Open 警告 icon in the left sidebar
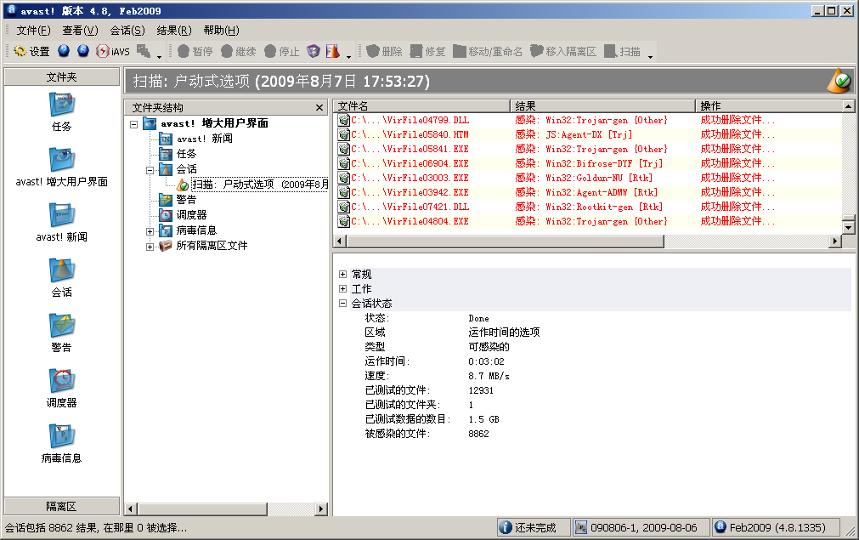 [61, 333]
